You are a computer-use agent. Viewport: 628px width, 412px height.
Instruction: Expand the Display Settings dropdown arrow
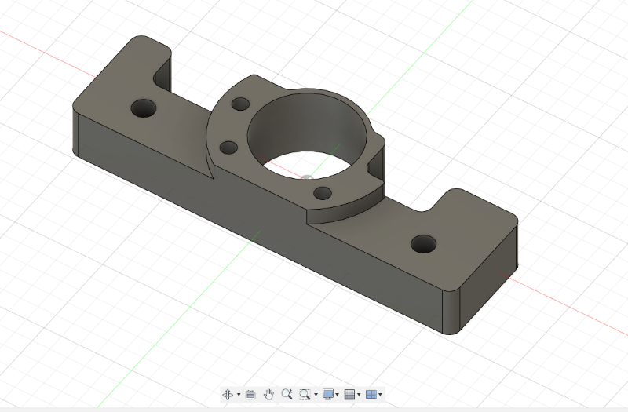[x=338, y=395]
